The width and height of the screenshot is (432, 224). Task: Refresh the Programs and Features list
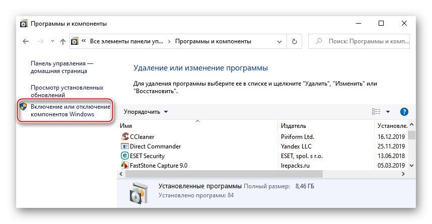[294, 42]
